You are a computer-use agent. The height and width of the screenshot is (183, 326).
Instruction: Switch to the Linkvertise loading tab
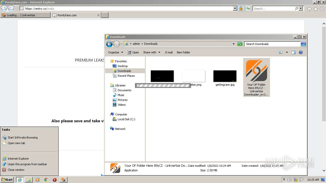tap(25, 15)
